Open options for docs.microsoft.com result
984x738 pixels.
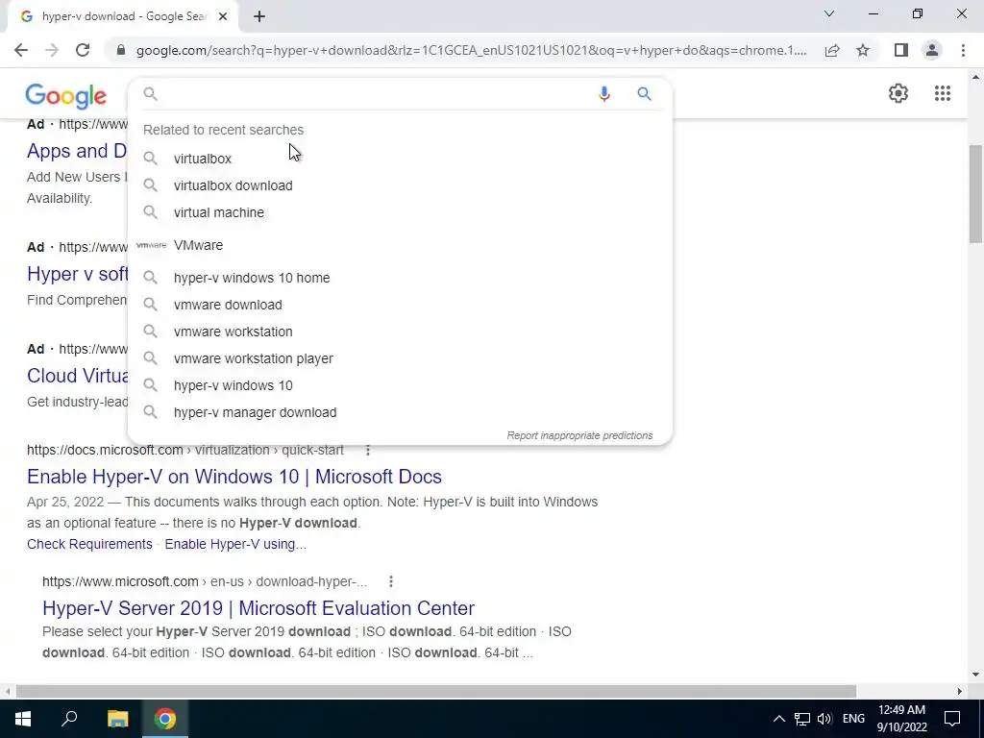tap(368, 450)
